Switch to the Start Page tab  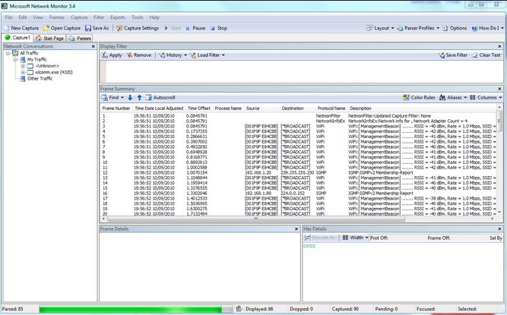50,38
